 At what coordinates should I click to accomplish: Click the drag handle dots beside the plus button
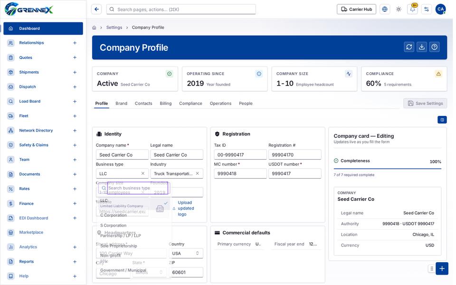432,269
